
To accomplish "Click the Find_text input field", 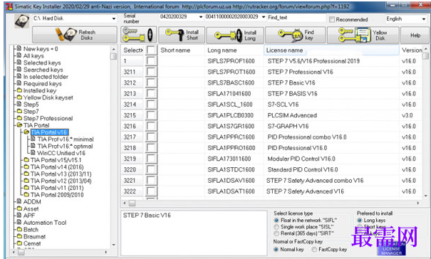I will pyautogui.click(x=296, y=18).
